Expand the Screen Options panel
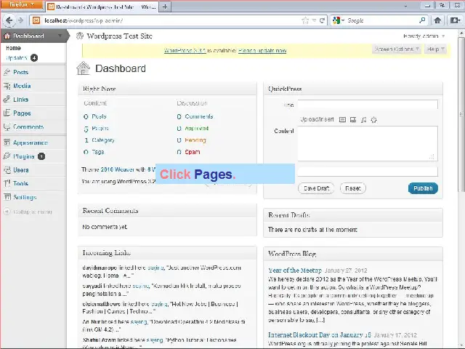The height and width of the screenshot is (349, 465). [x=397, y=49]
